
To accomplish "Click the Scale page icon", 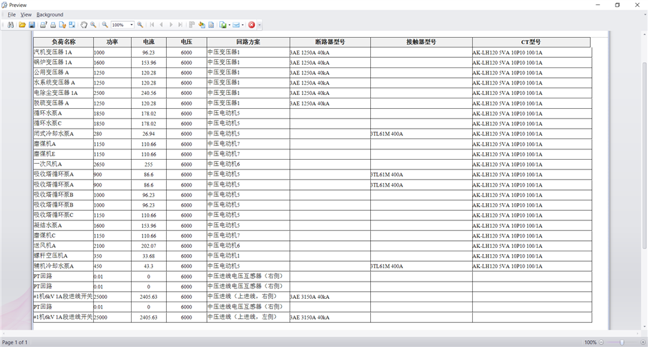I will click(x=72, y=25).
